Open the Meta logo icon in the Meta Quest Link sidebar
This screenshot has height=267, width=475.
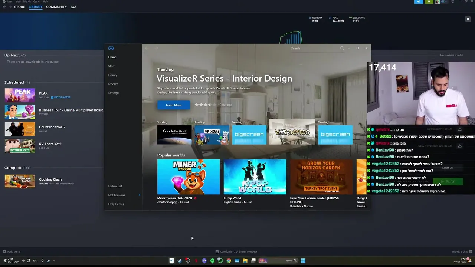111,48
